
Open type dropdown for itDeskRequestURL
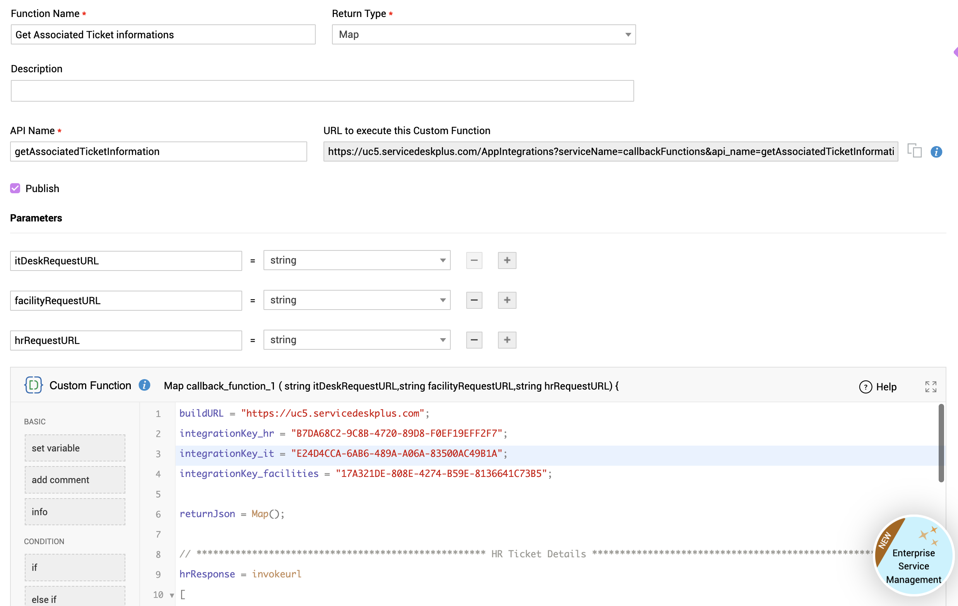(356, 260)
